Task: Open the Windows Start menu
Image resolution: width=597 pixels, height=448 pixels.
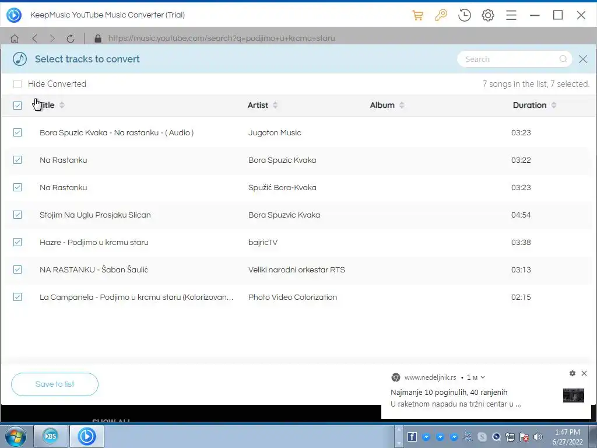Action: click(x=16, y=436)
